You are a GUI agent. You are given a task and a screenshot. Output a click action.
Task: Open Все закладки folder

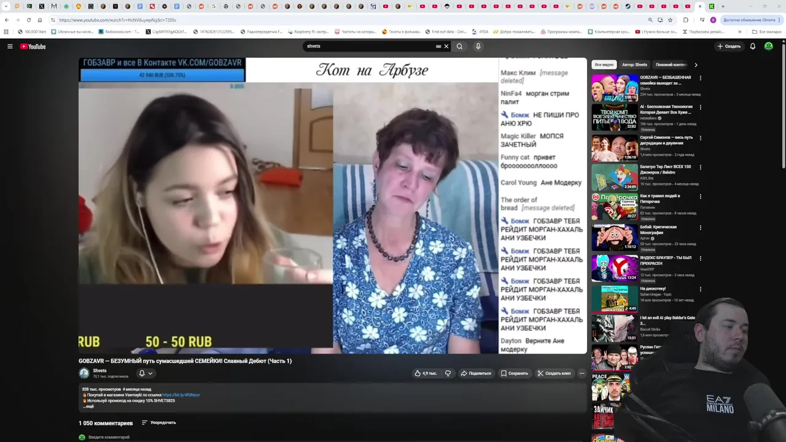(766, 31)
